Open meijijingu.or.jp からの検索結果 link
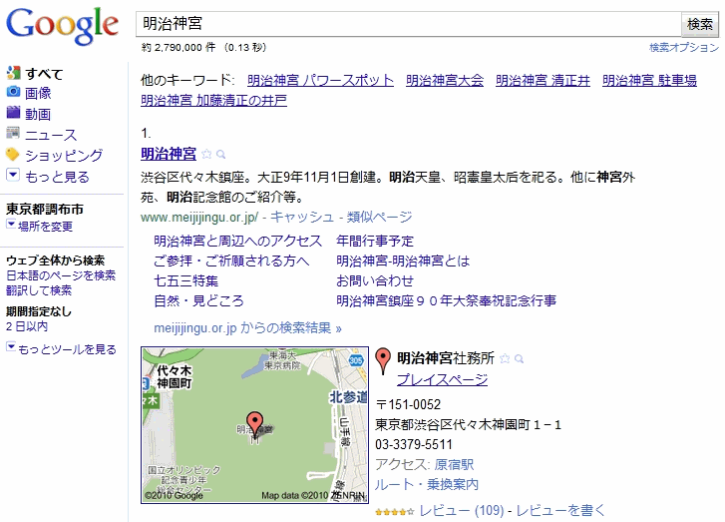The height and width of the screenshot is (522, 725). pos(248,328)
